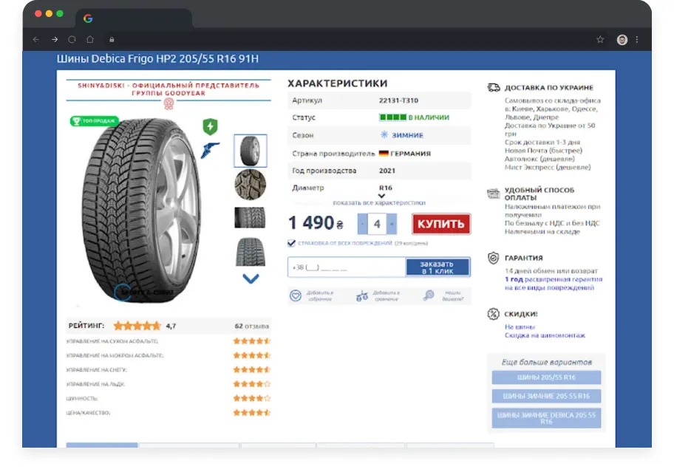Open the browser three-dot menu
674x472 pixels.
point(637,39)
